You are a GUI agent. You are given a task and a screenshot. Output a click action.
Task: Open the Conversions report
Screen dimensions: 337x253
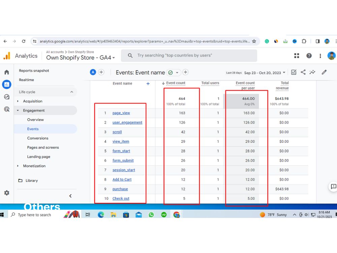(38, 138)
